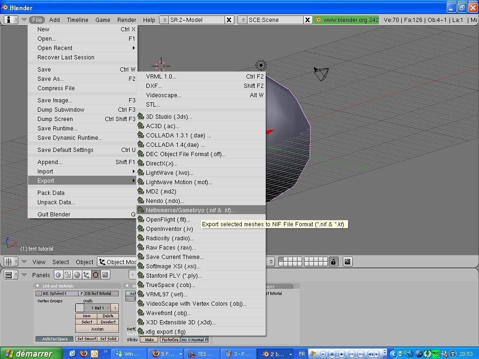The height and width of the screenshot is (359, 479).
Task: Select Wavefront (.obj) export option
Action: click(x=201, y=313)
